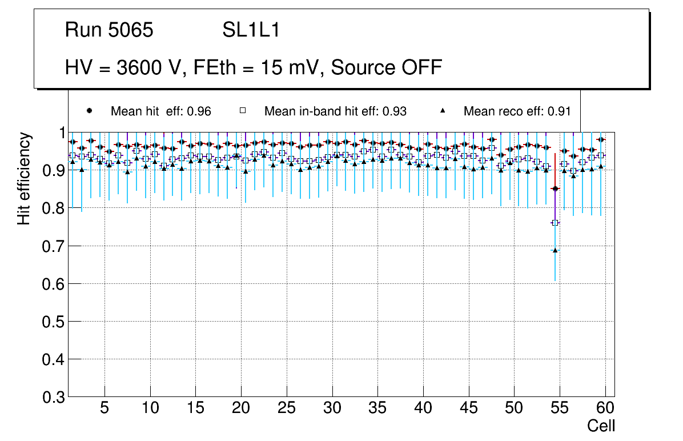The image size is (683, 441).
Task: Click the 'Cell' x-axis title
Action: click(x=601, y=426)
